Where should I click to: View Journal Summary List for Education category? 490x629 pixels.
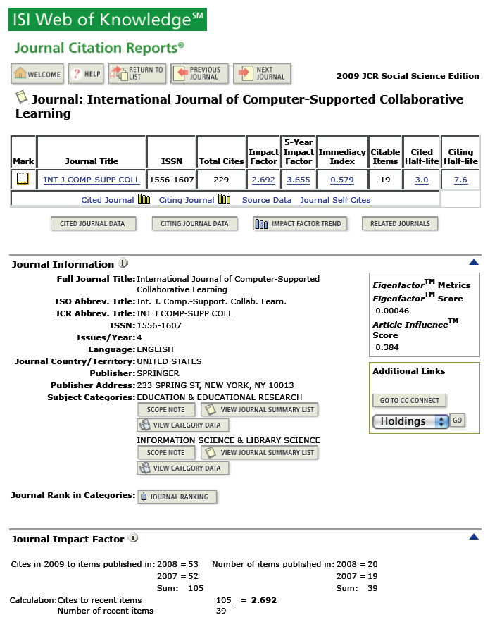(260, 409)
